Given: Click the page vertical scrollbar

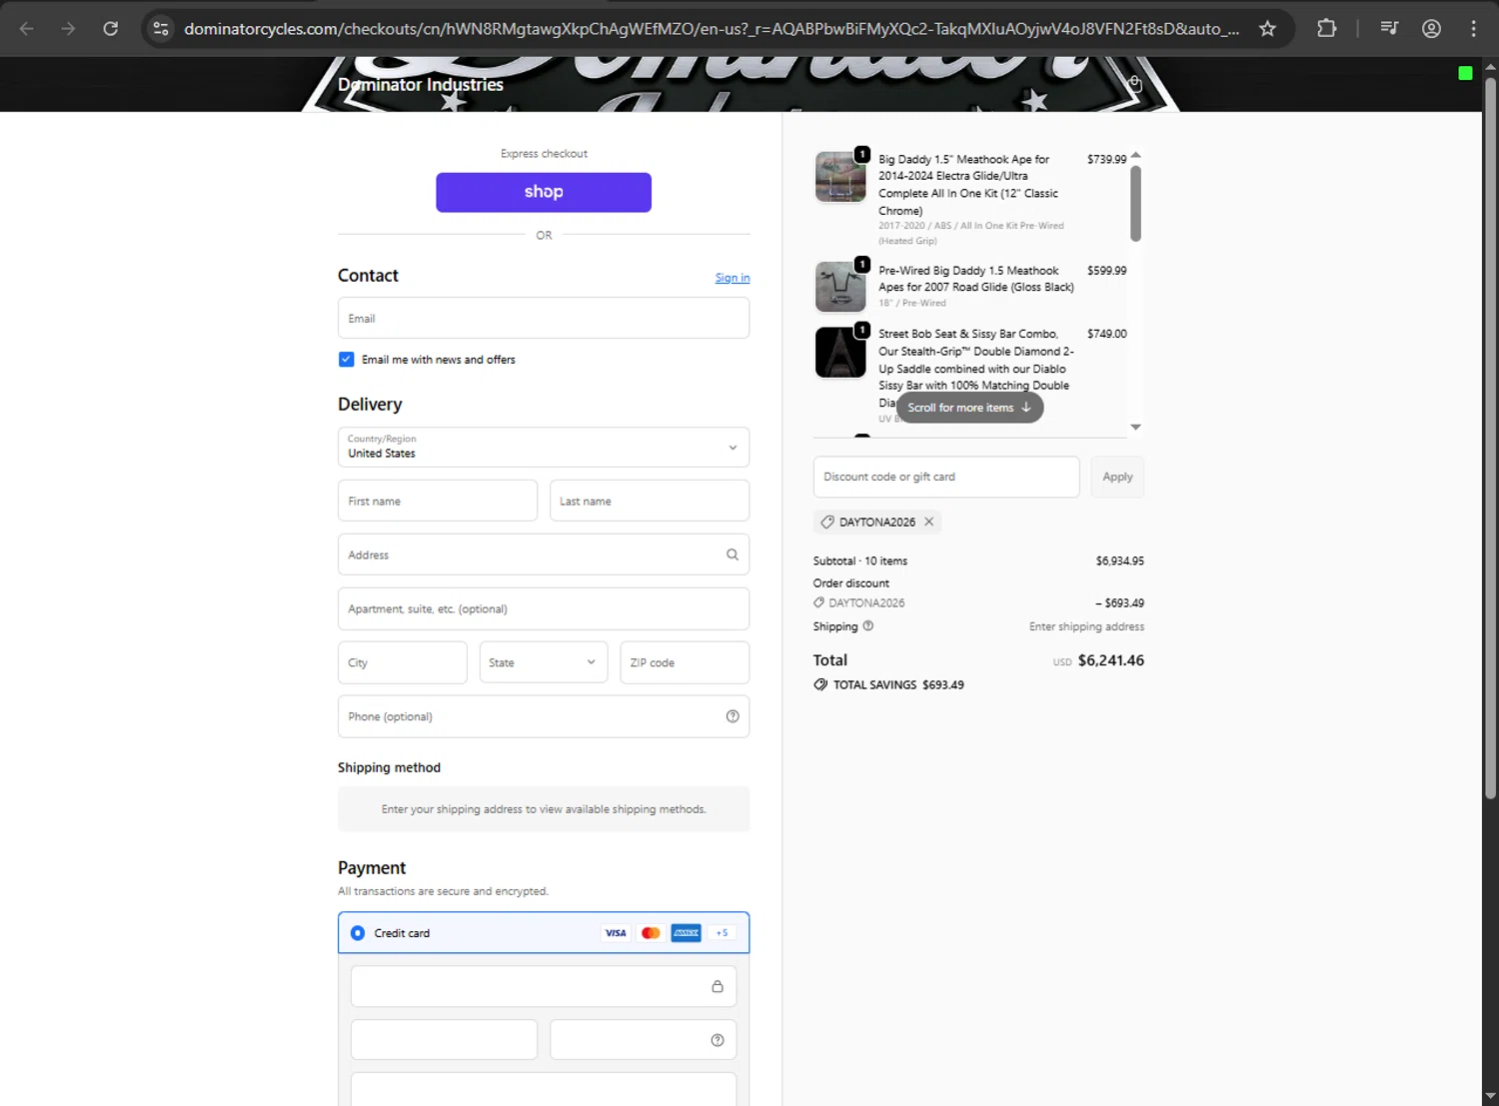Looking at the screenshot, I should [x=1490, y=440].
